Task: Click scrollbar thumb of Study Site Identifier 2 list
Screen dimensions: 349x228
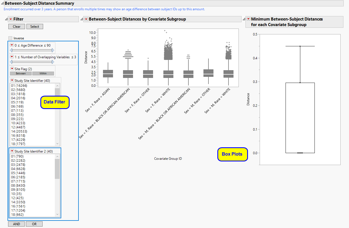Action: coord(57,169)
